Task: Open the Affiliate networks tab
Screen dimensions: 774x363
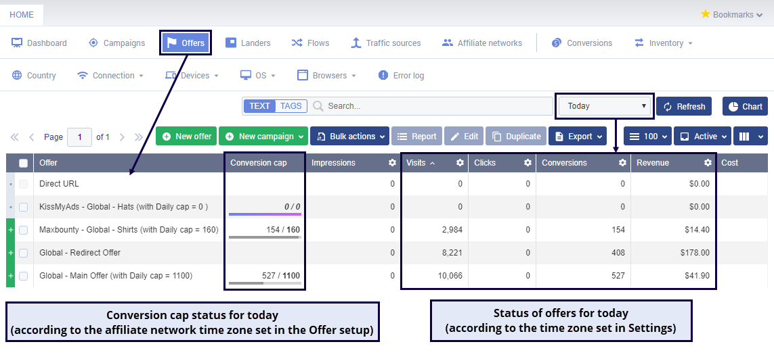Action: pos(481,43)
